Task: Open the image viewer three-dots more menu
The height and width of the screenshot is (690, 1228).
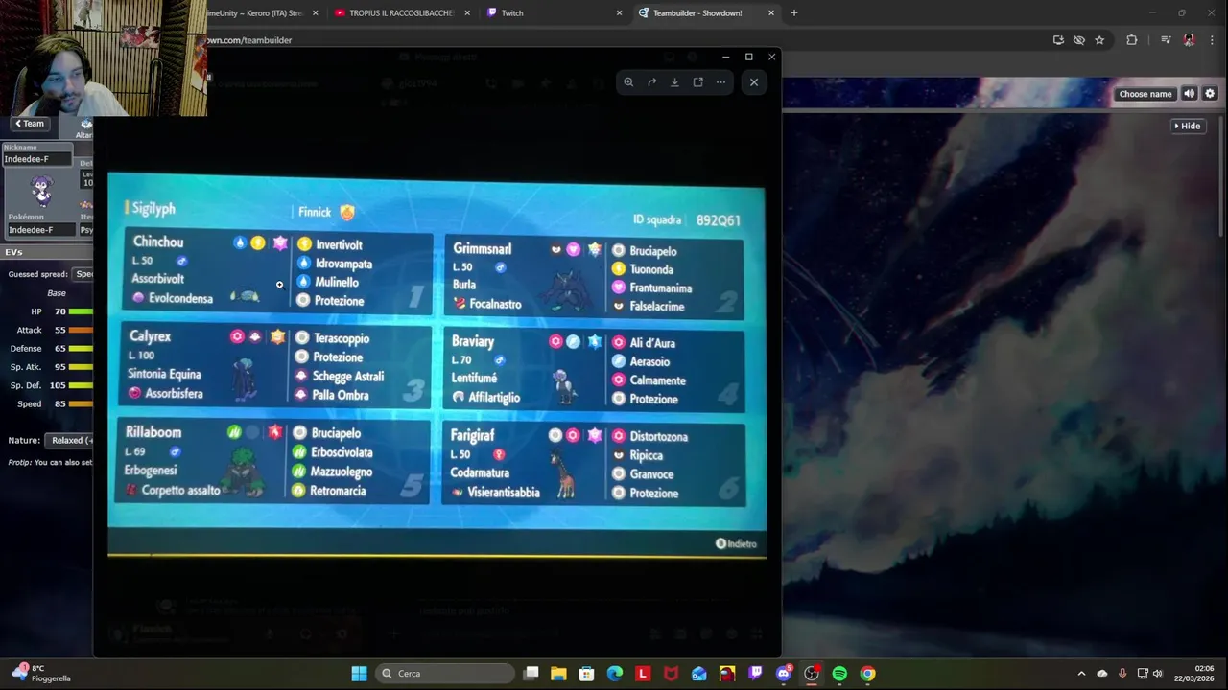Action: [x=720, y=82]
